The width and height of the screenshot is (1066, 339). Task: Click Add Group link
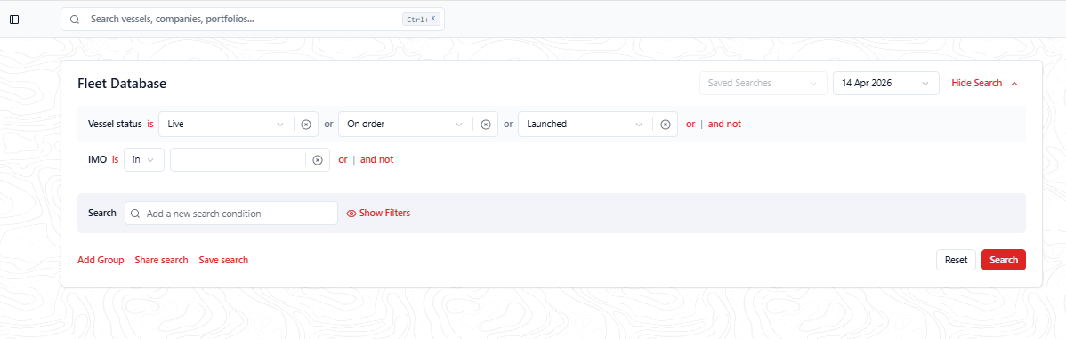point(101,260)
